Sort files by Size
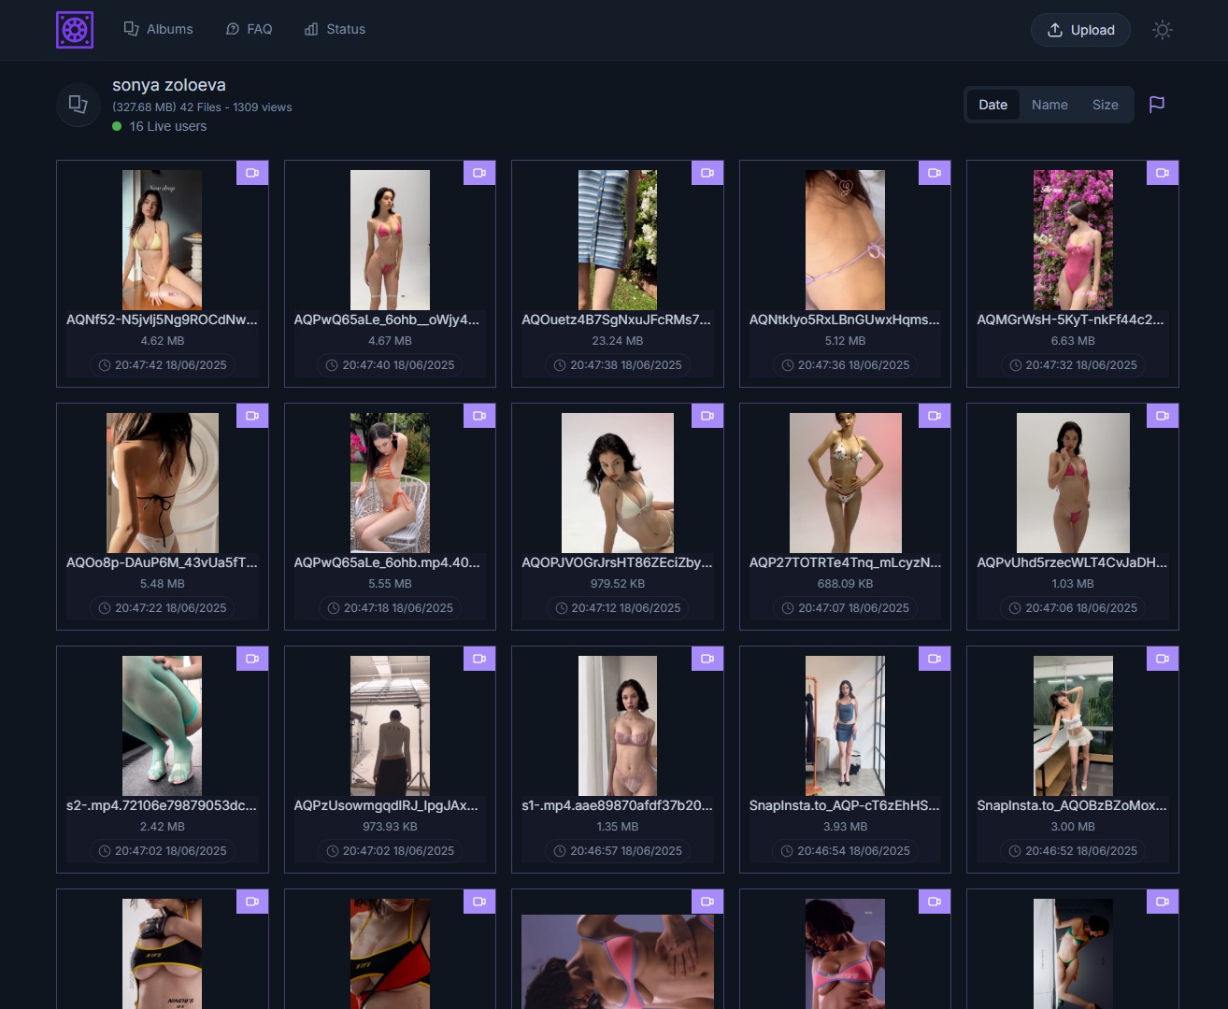 1105,105
